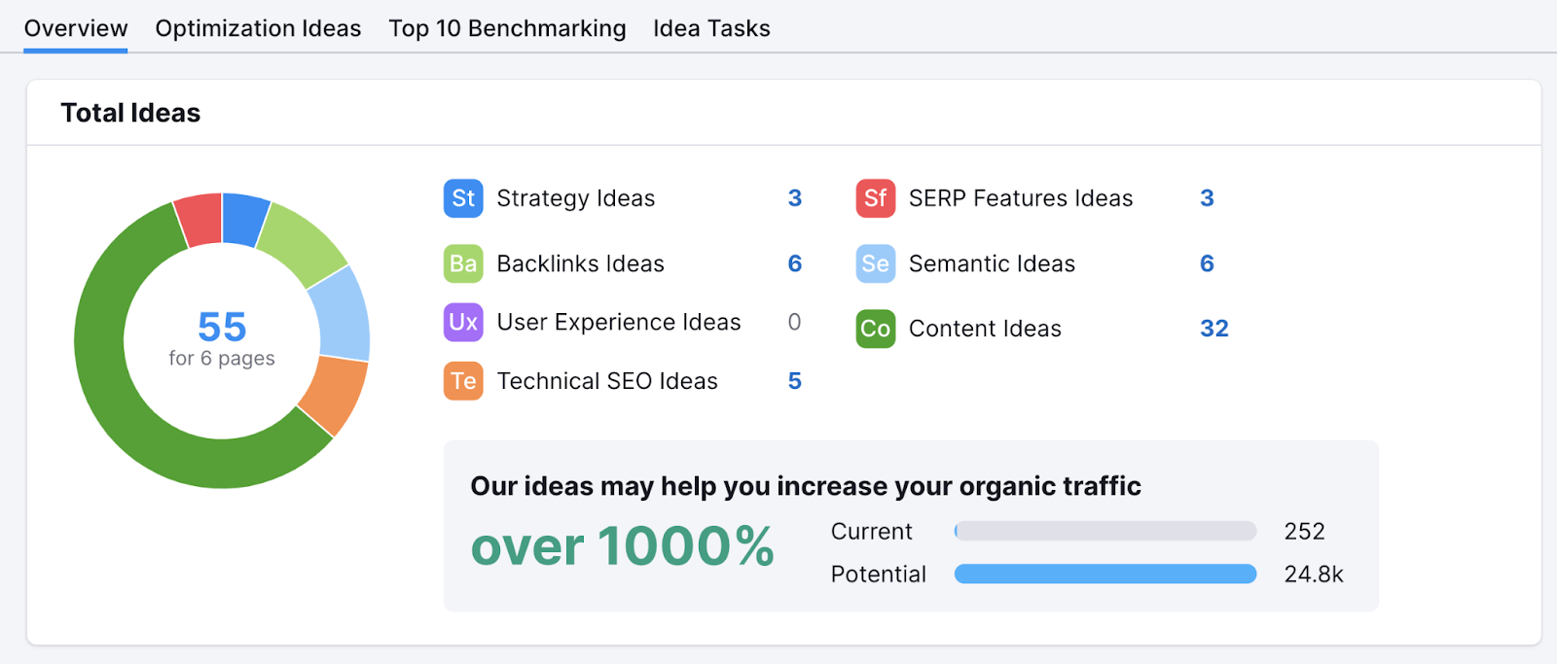Click the light blue Se Semantic icon
This screenshot has height=664, width=1557.
coord(875,263)
